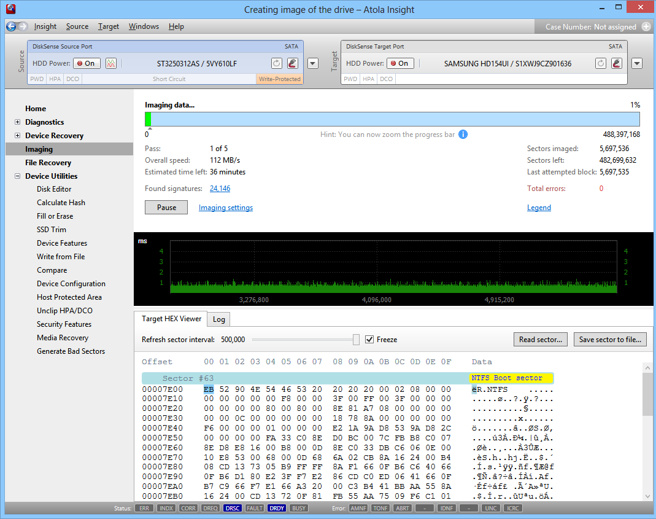The height and width of the screenshot is (519, 656).
Task: Open the Target menu
Action: [109, 26]
